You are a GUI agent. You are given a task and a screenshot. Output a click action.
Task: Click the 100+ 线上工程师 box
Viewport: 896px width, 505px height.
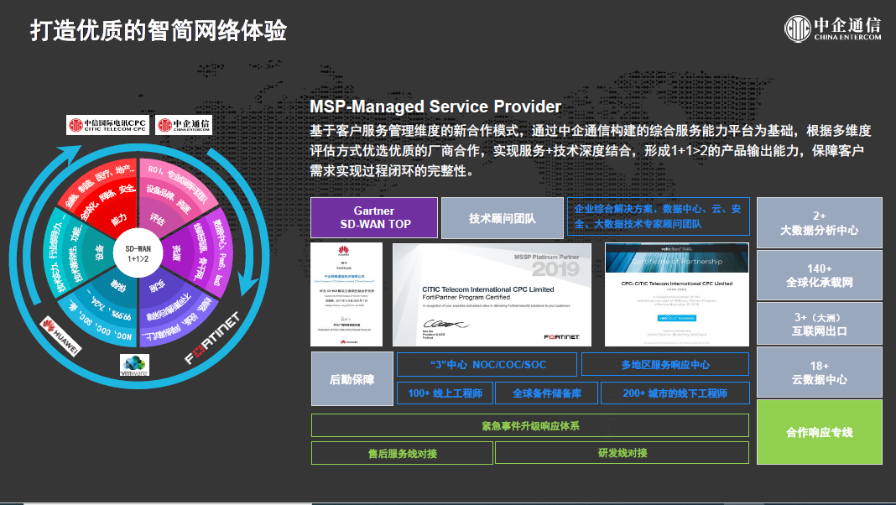click(445, 393)
